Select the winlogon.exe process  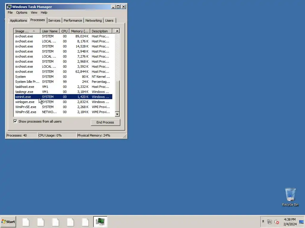63,102
